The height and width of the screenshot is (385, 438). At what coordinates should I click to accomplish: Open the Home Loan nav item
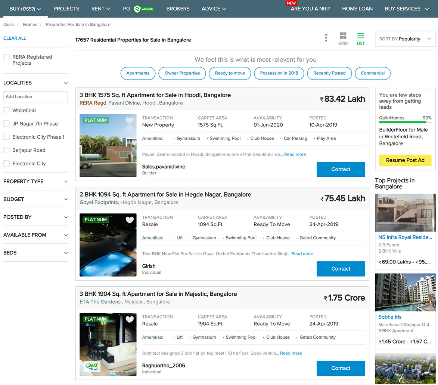pos(357,9)
